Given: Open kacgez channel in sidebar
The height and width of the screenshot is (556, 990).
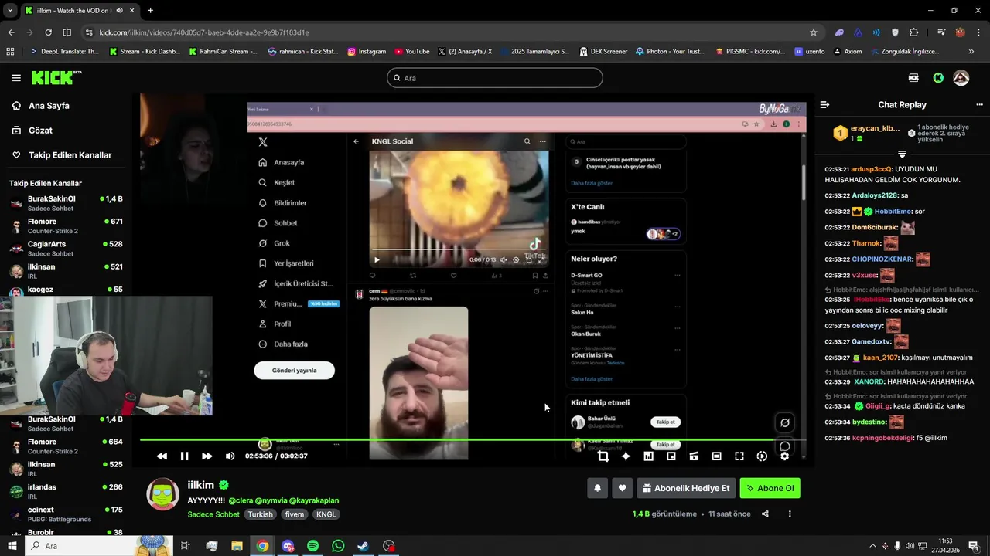Looking at the screenshot, I should (x=66, y=290).
